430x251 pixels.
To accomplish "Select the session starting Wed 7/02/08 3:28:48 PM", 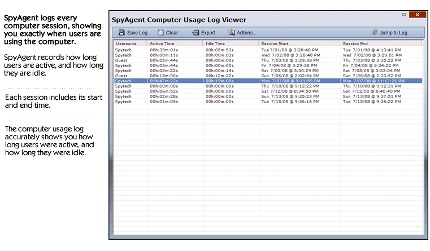I will (268, 55).
